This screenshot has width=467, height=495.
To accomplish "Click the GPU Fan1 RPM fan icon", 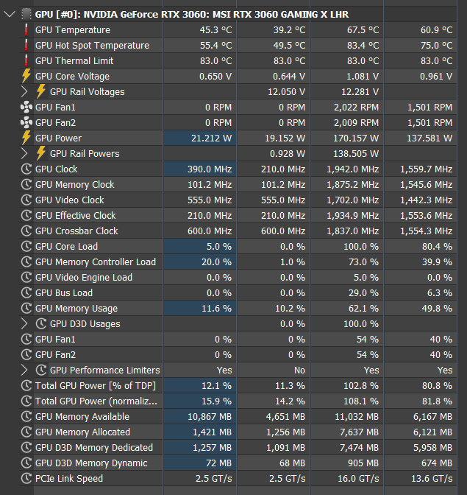I will [x=26, y=107].
